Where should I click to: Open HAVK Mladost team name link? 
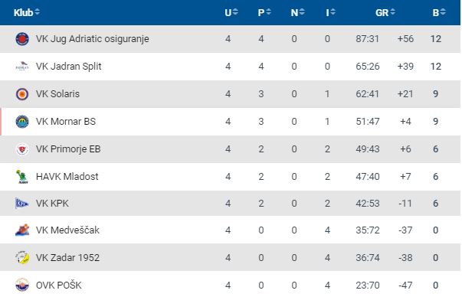point(67,177)
